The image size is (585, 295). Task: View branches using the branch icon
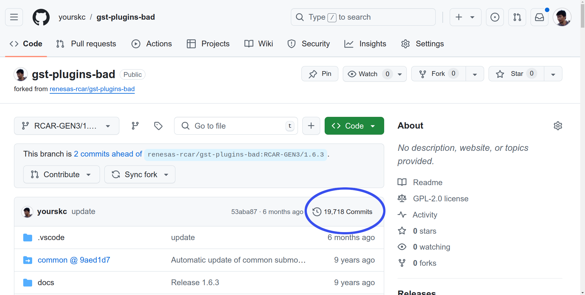(x=135, y=126)
